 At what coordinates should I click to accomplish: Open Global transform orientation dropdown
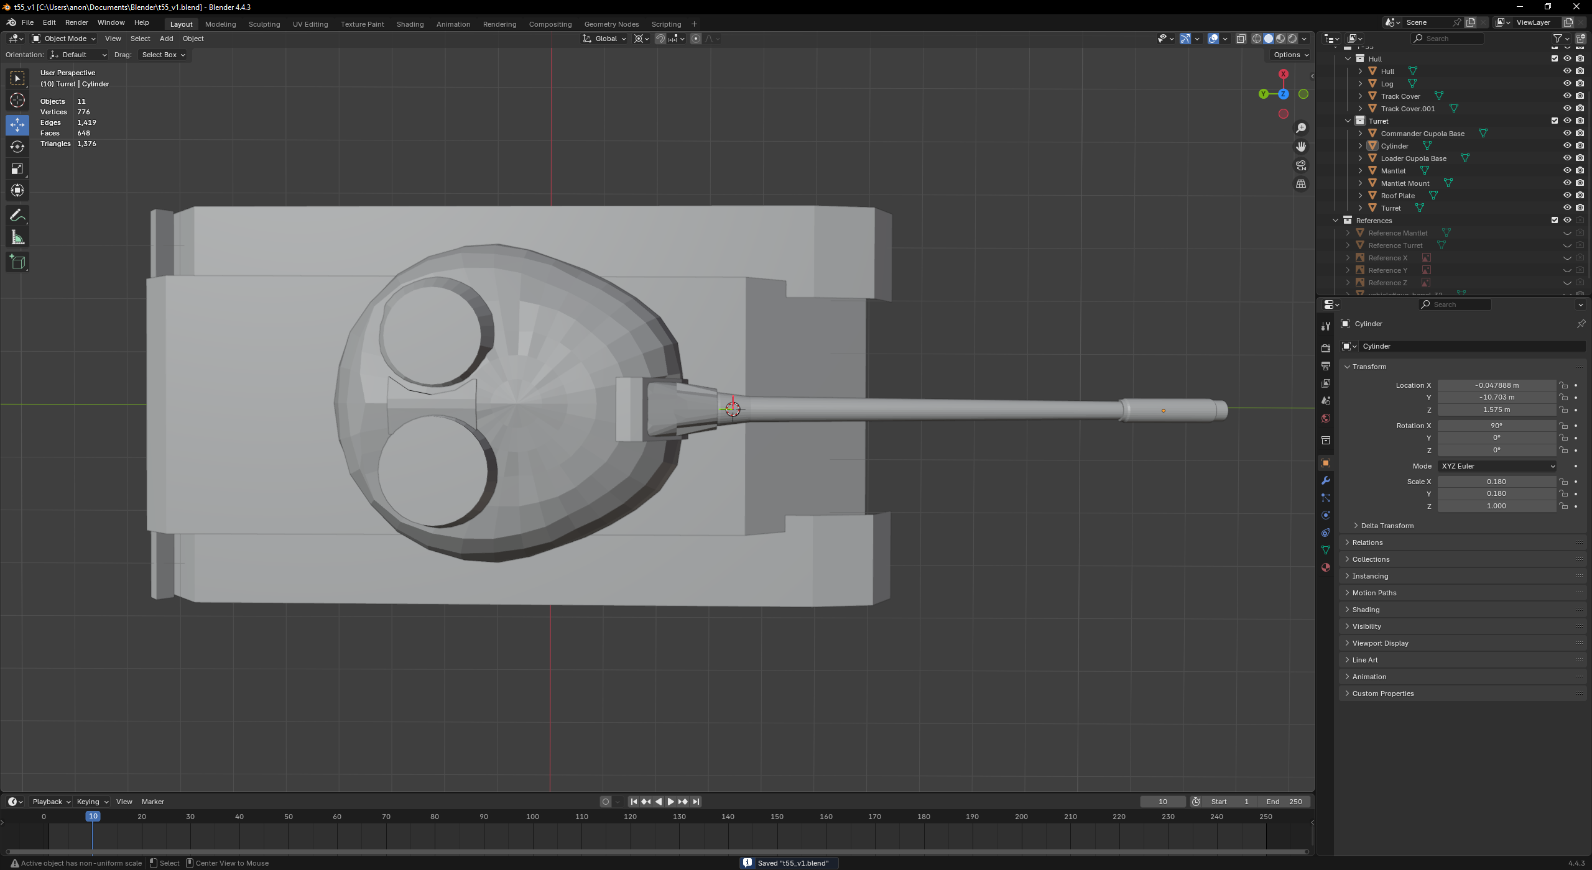point(604,39)
